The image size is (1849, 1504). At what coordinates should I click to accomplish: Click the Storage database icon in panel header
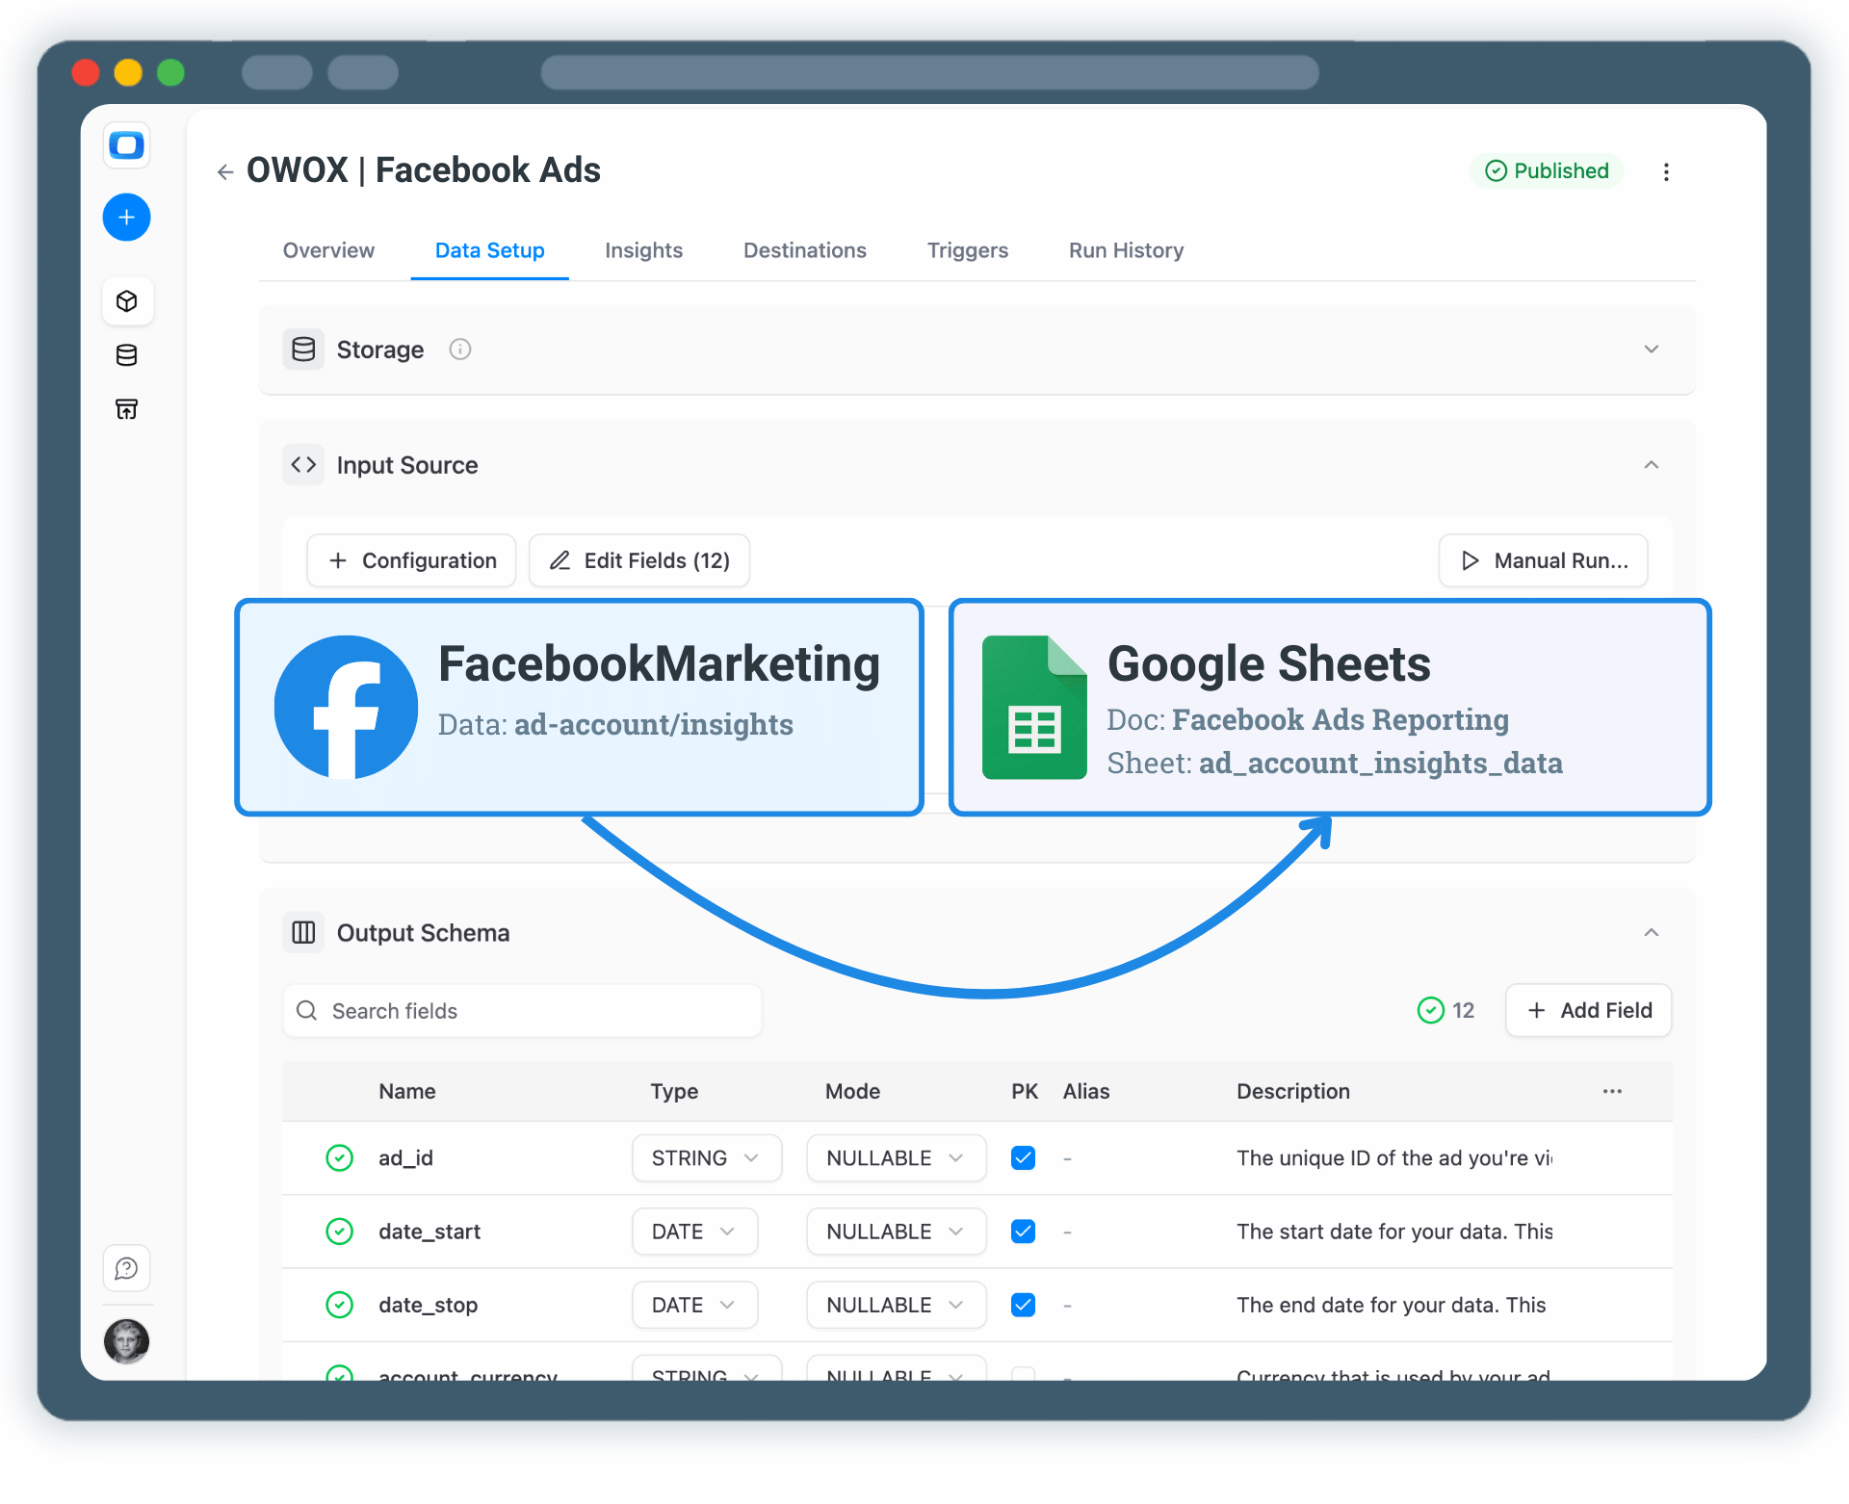click(302, 349)
